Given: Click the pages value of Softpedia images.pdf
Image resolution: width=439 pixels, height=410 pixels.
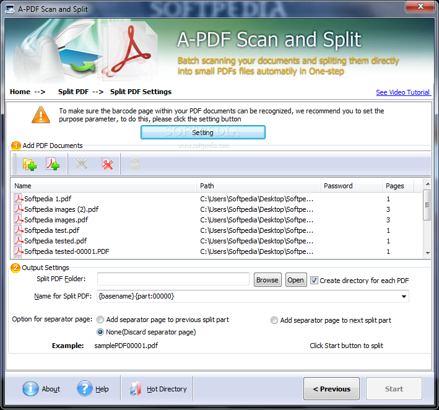Looking at the screenshot, I should tap(388, 220).
